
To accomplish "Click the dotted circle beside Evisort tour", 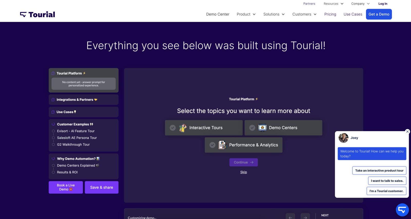I will click(53, 131).
